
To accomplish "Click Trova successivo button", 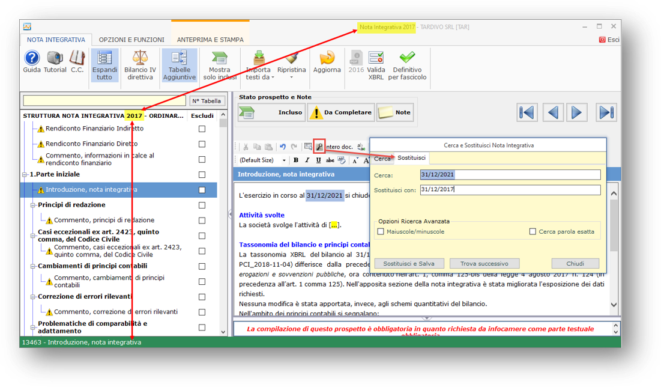I will [484, 263].
